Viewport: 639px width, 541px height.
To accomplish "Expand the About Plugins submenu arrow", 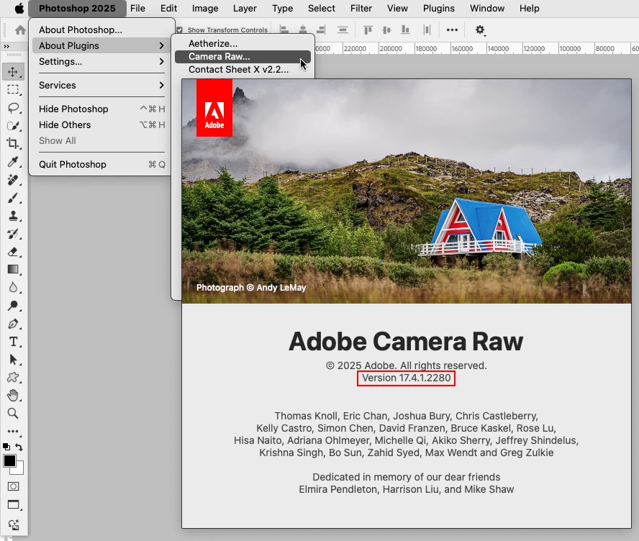I will tap(162, 45).
